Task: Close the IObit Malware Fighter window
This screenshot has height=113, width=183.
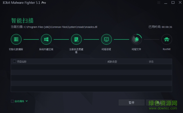Action: pos(180,3)
